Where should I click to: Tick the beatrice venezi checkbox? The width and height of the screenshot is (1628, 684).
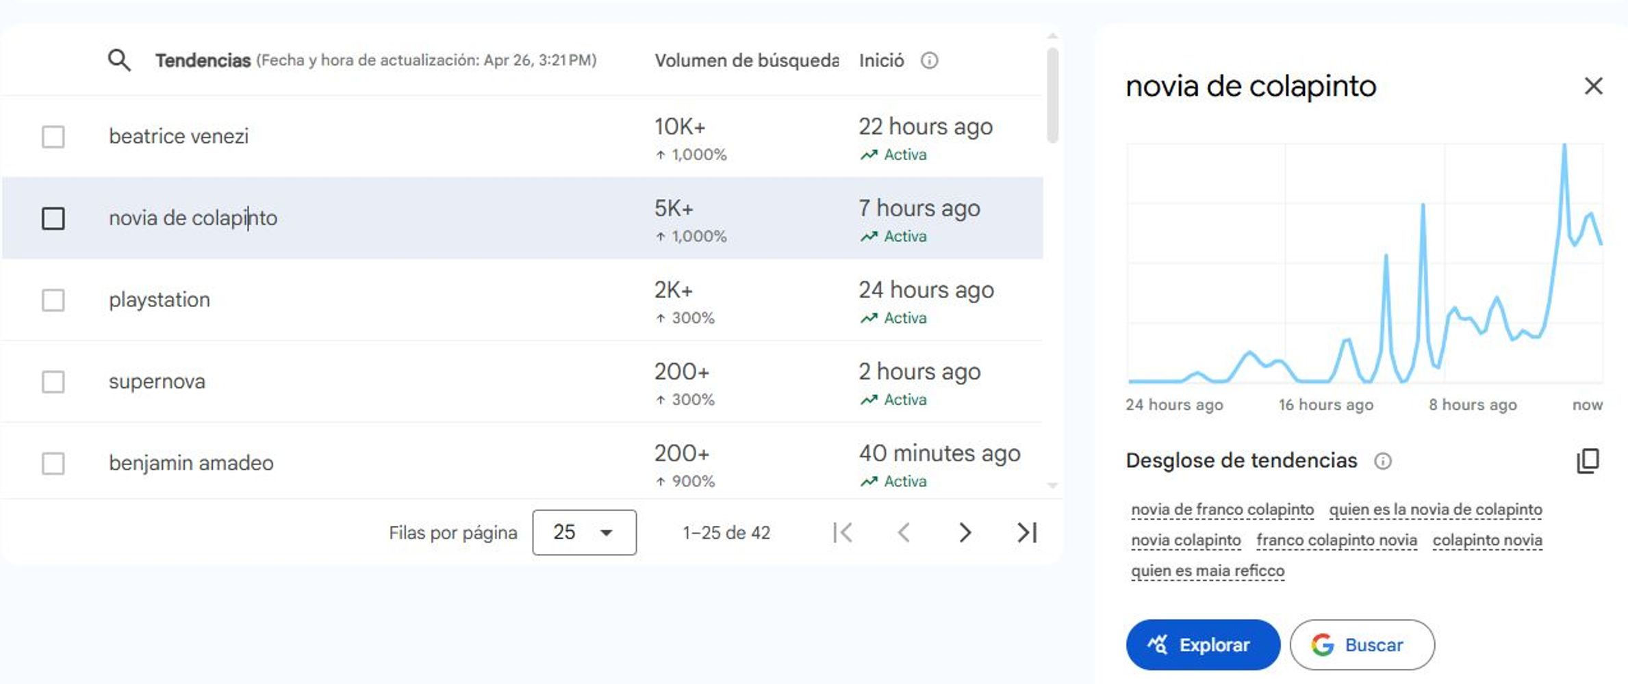53,137
